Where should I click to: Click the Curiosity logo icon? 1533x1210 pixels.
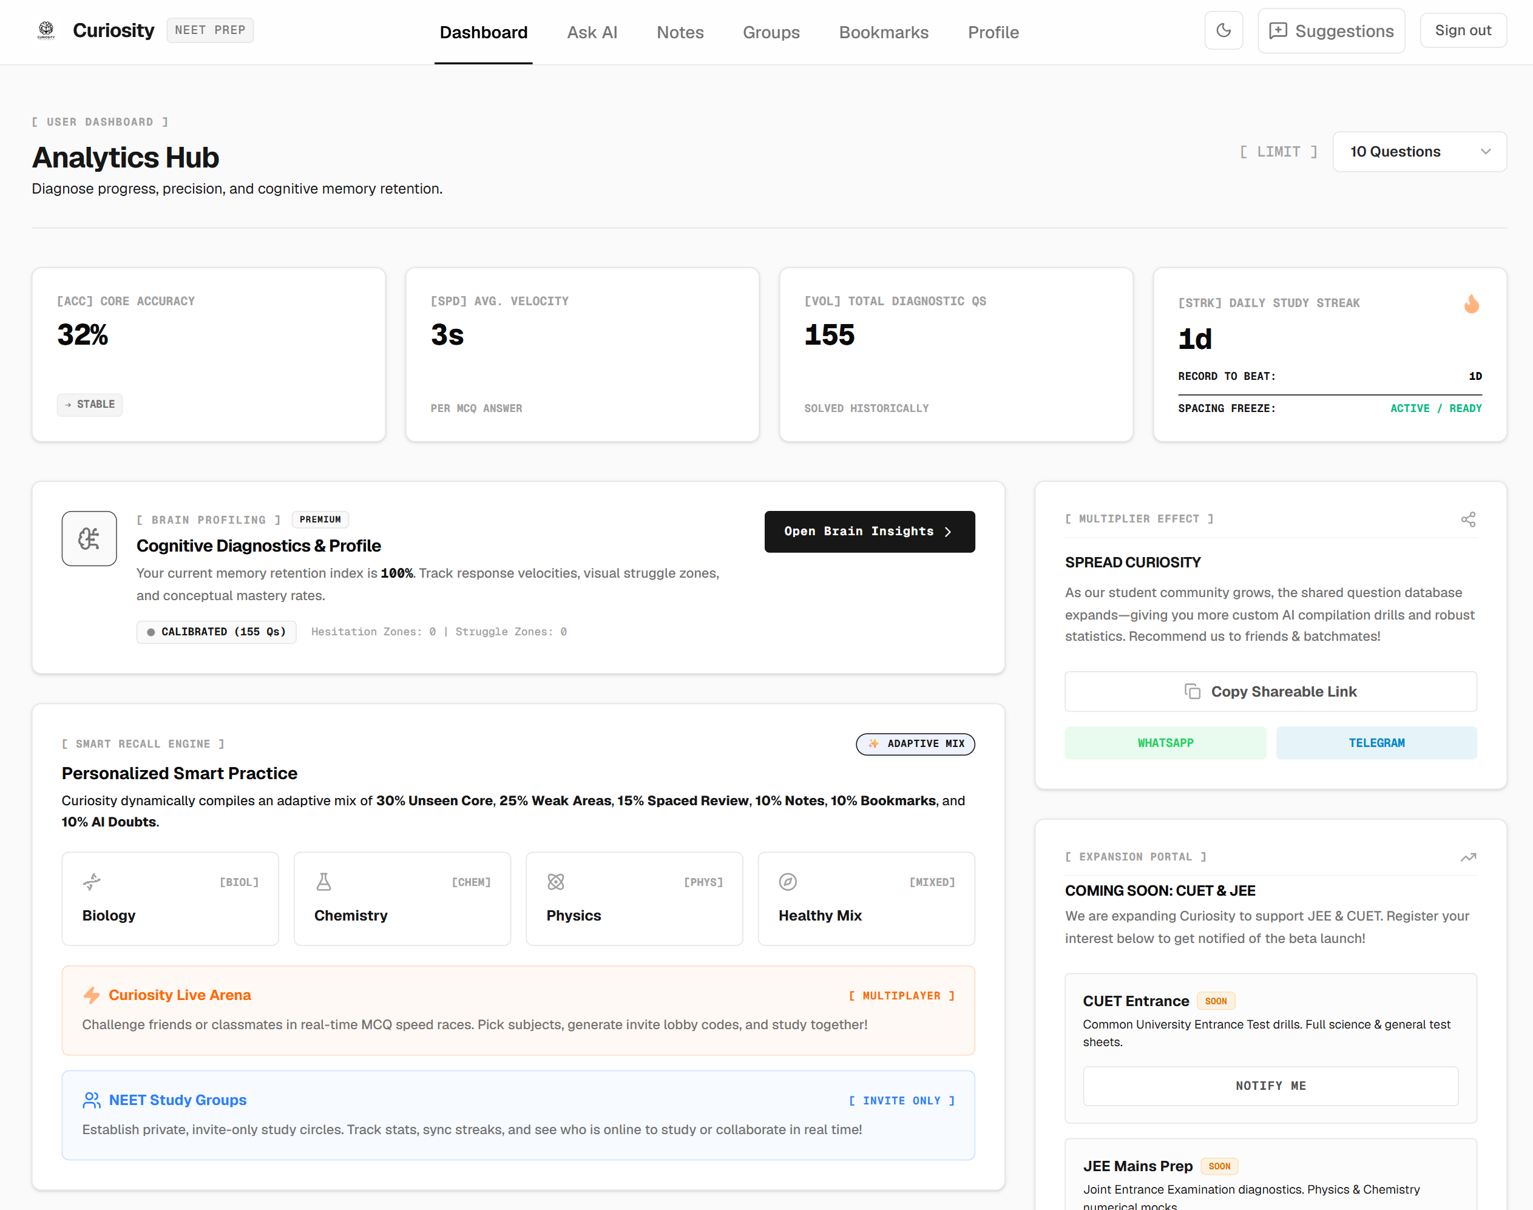point(46,30)
